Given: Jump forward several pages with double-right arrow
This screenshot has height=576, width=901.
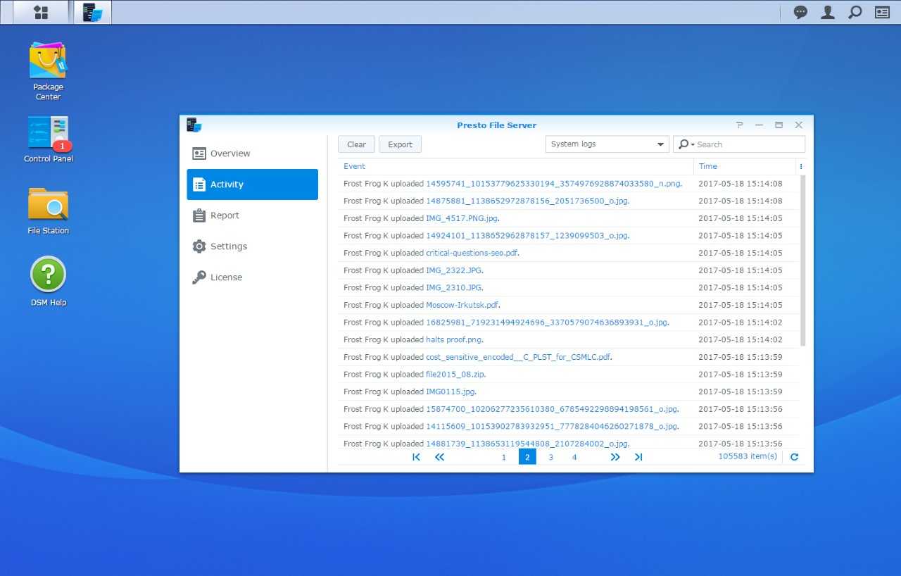Looking at the screenshot, I should point(615,457).
